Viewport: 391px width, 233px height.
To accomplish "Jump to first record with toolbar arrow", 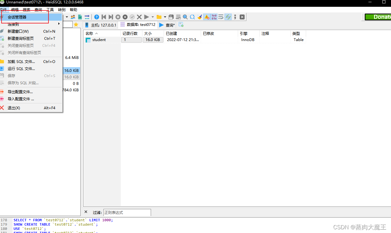I will point(104,17).
